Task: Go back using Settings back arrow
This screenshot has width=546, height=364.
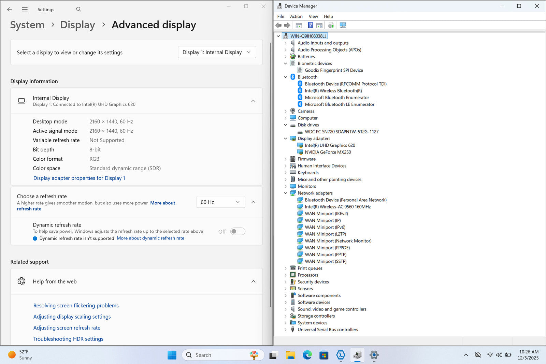Action: [10, 10]
